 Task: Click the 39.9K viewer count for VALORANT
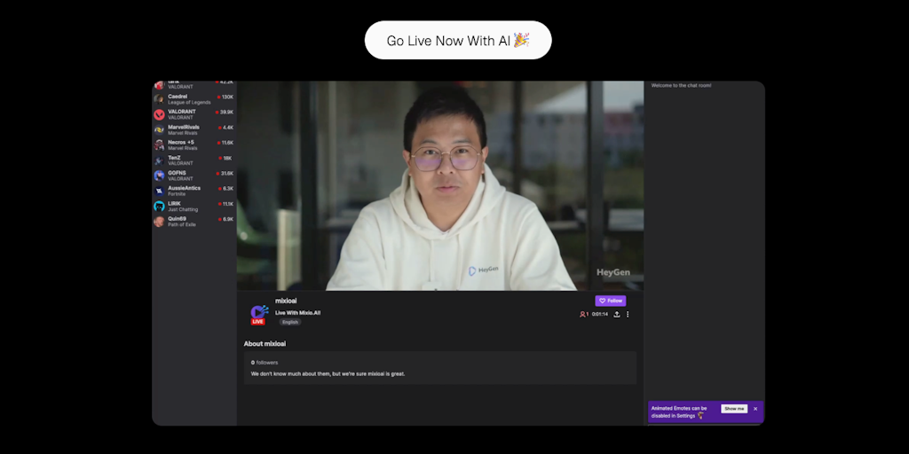click(226, 112)
